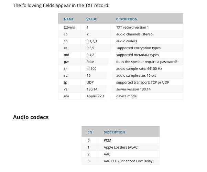The width and height of the screenshot is (207, 172).
Task: Click the UDP transport value cell
Action: click(90, 82)
